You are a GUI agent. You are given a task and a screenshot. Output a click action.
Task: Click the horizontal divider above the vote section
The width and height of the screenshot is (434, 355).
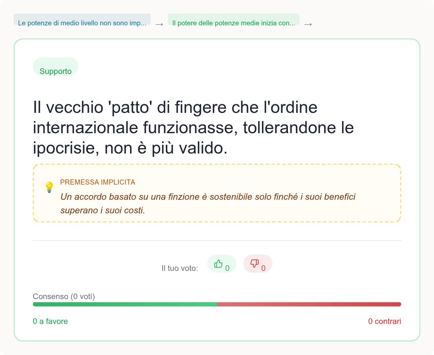[x=217, y=241]
